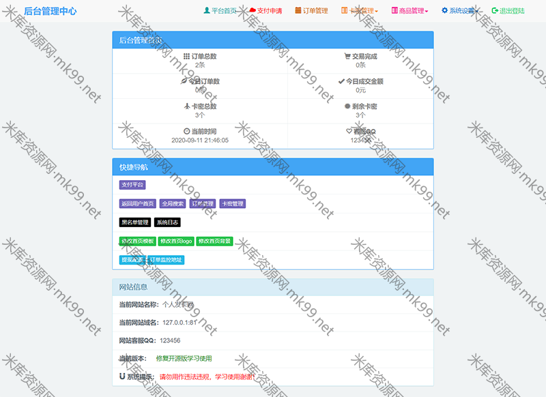Screen dimensions: 546x397
Task: Expand the 卡密管理 dropdown menu
Action: [360, 11]
